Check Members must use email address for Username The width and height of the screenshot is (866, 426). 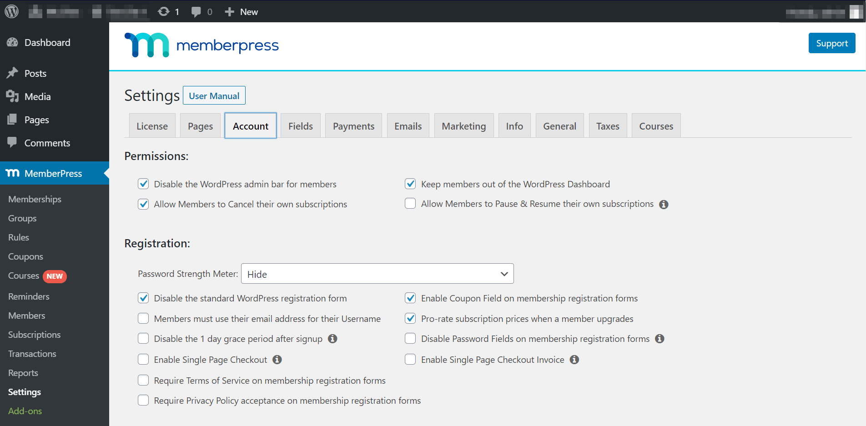point(143,318)
